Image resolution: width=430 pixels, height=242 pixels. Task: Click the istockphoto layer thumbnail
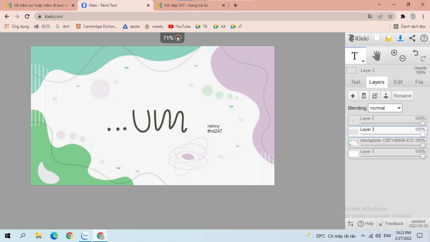[353, 143]
